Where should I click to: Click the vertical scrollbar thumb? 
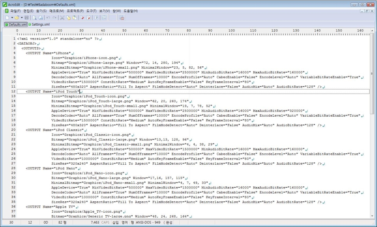[372, 73]
